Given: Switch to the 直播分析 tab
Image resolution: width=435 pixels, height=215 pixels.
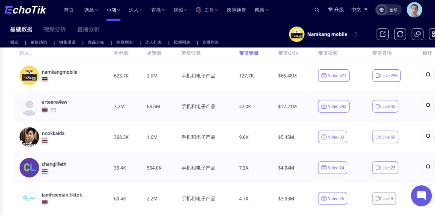Looking at the screenshot, I should tap(88, 29).
